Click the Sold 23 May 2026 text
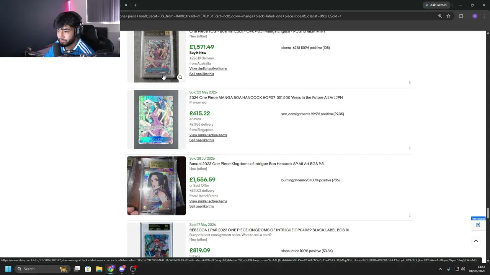Image resolution: width=490 pixels, height=275 pixels. pos(203,92)
